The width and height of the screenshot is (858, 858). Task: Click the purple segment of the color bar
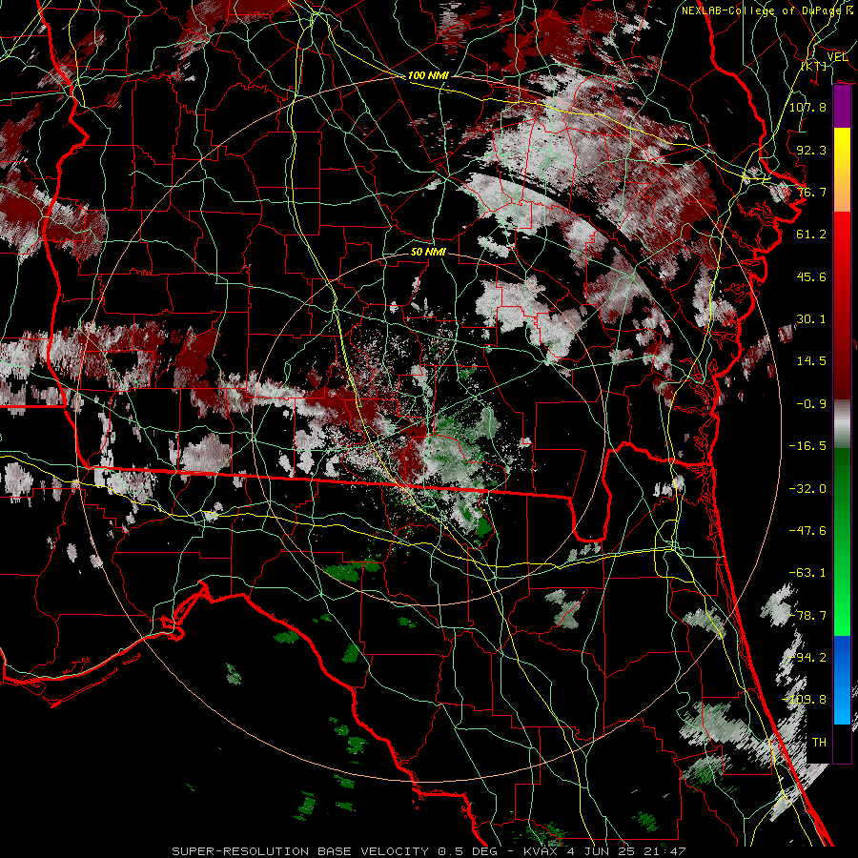842,107
